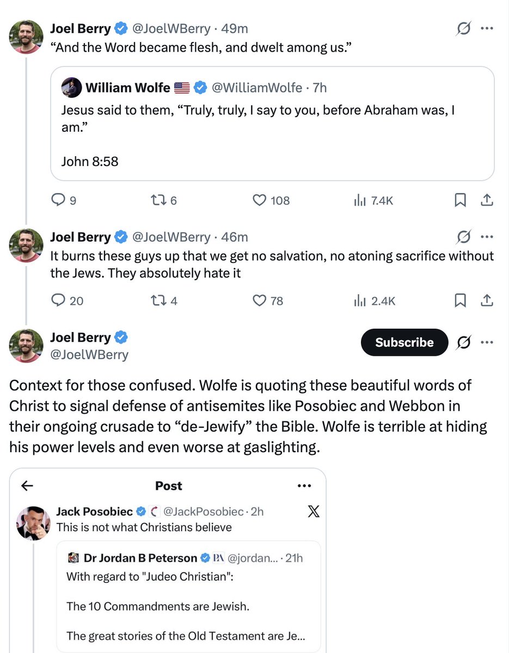Open more options on the 49m tweet
Screen dimensions: 509x653
click(x=487, y=28)
